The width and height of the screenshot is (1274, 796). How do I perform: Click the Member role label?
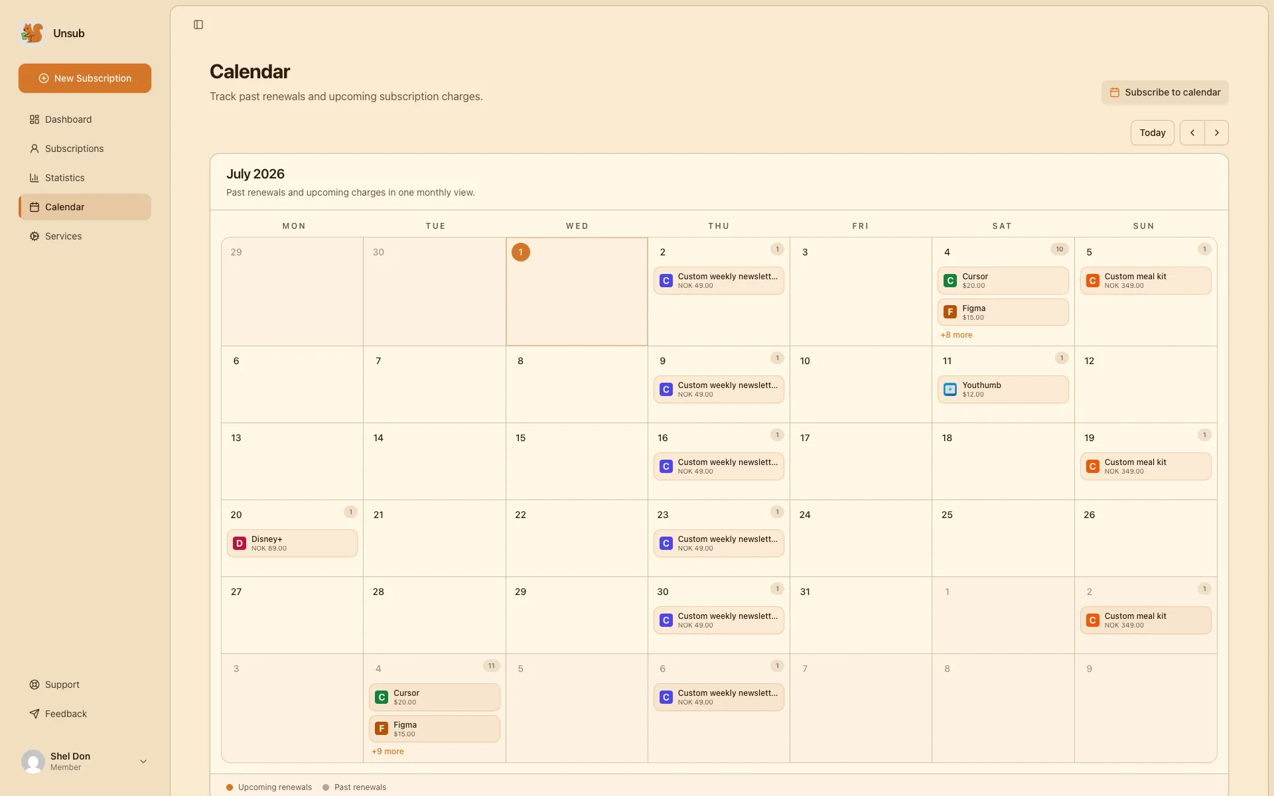(66, 767)
